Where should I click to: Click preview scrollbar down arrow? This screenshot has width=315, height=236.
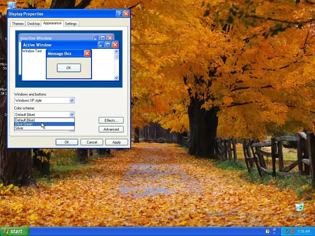pos(116,78)
